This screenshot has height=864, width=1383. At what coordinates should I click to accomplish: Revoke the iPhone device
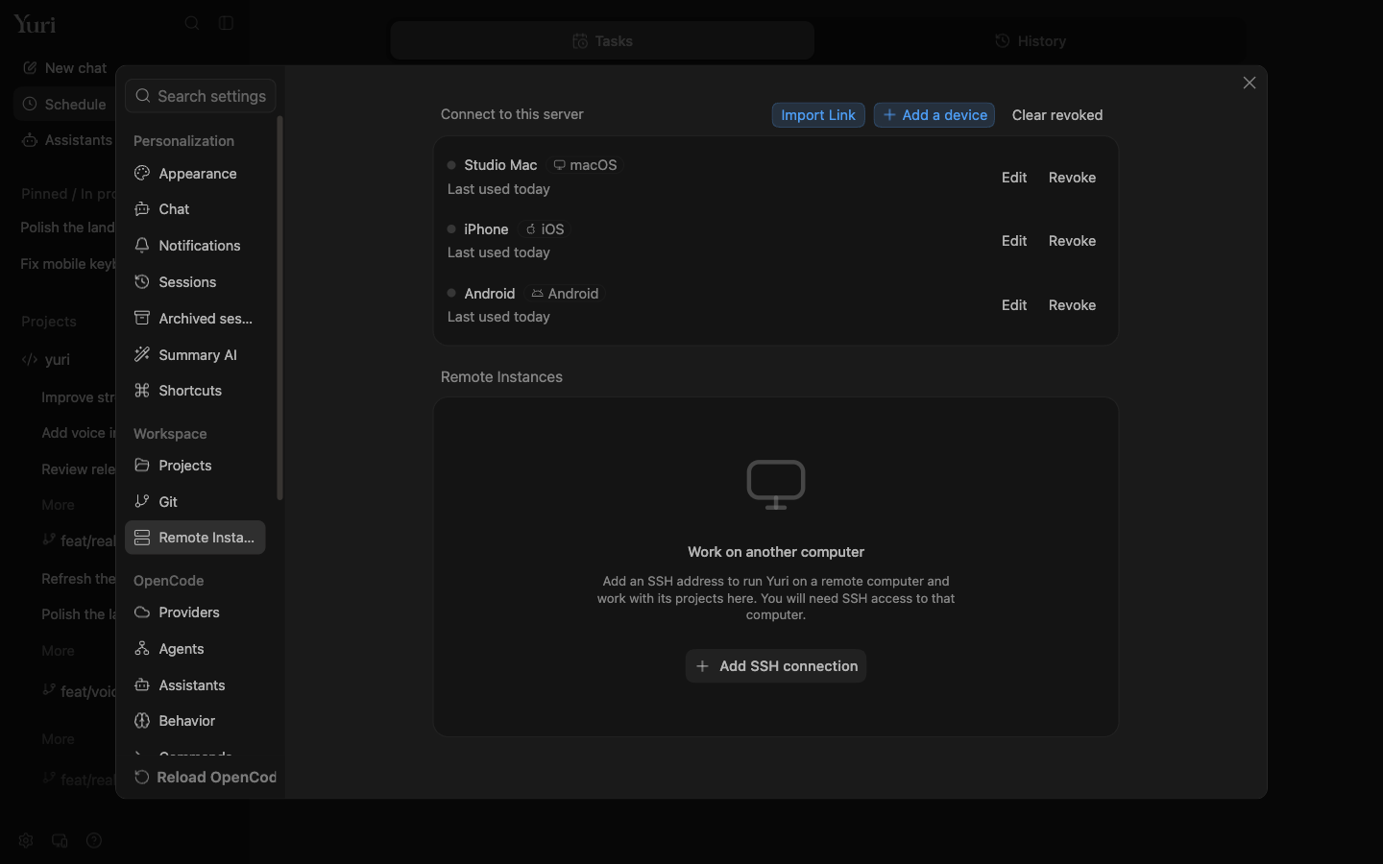(x=1072, y=241)
